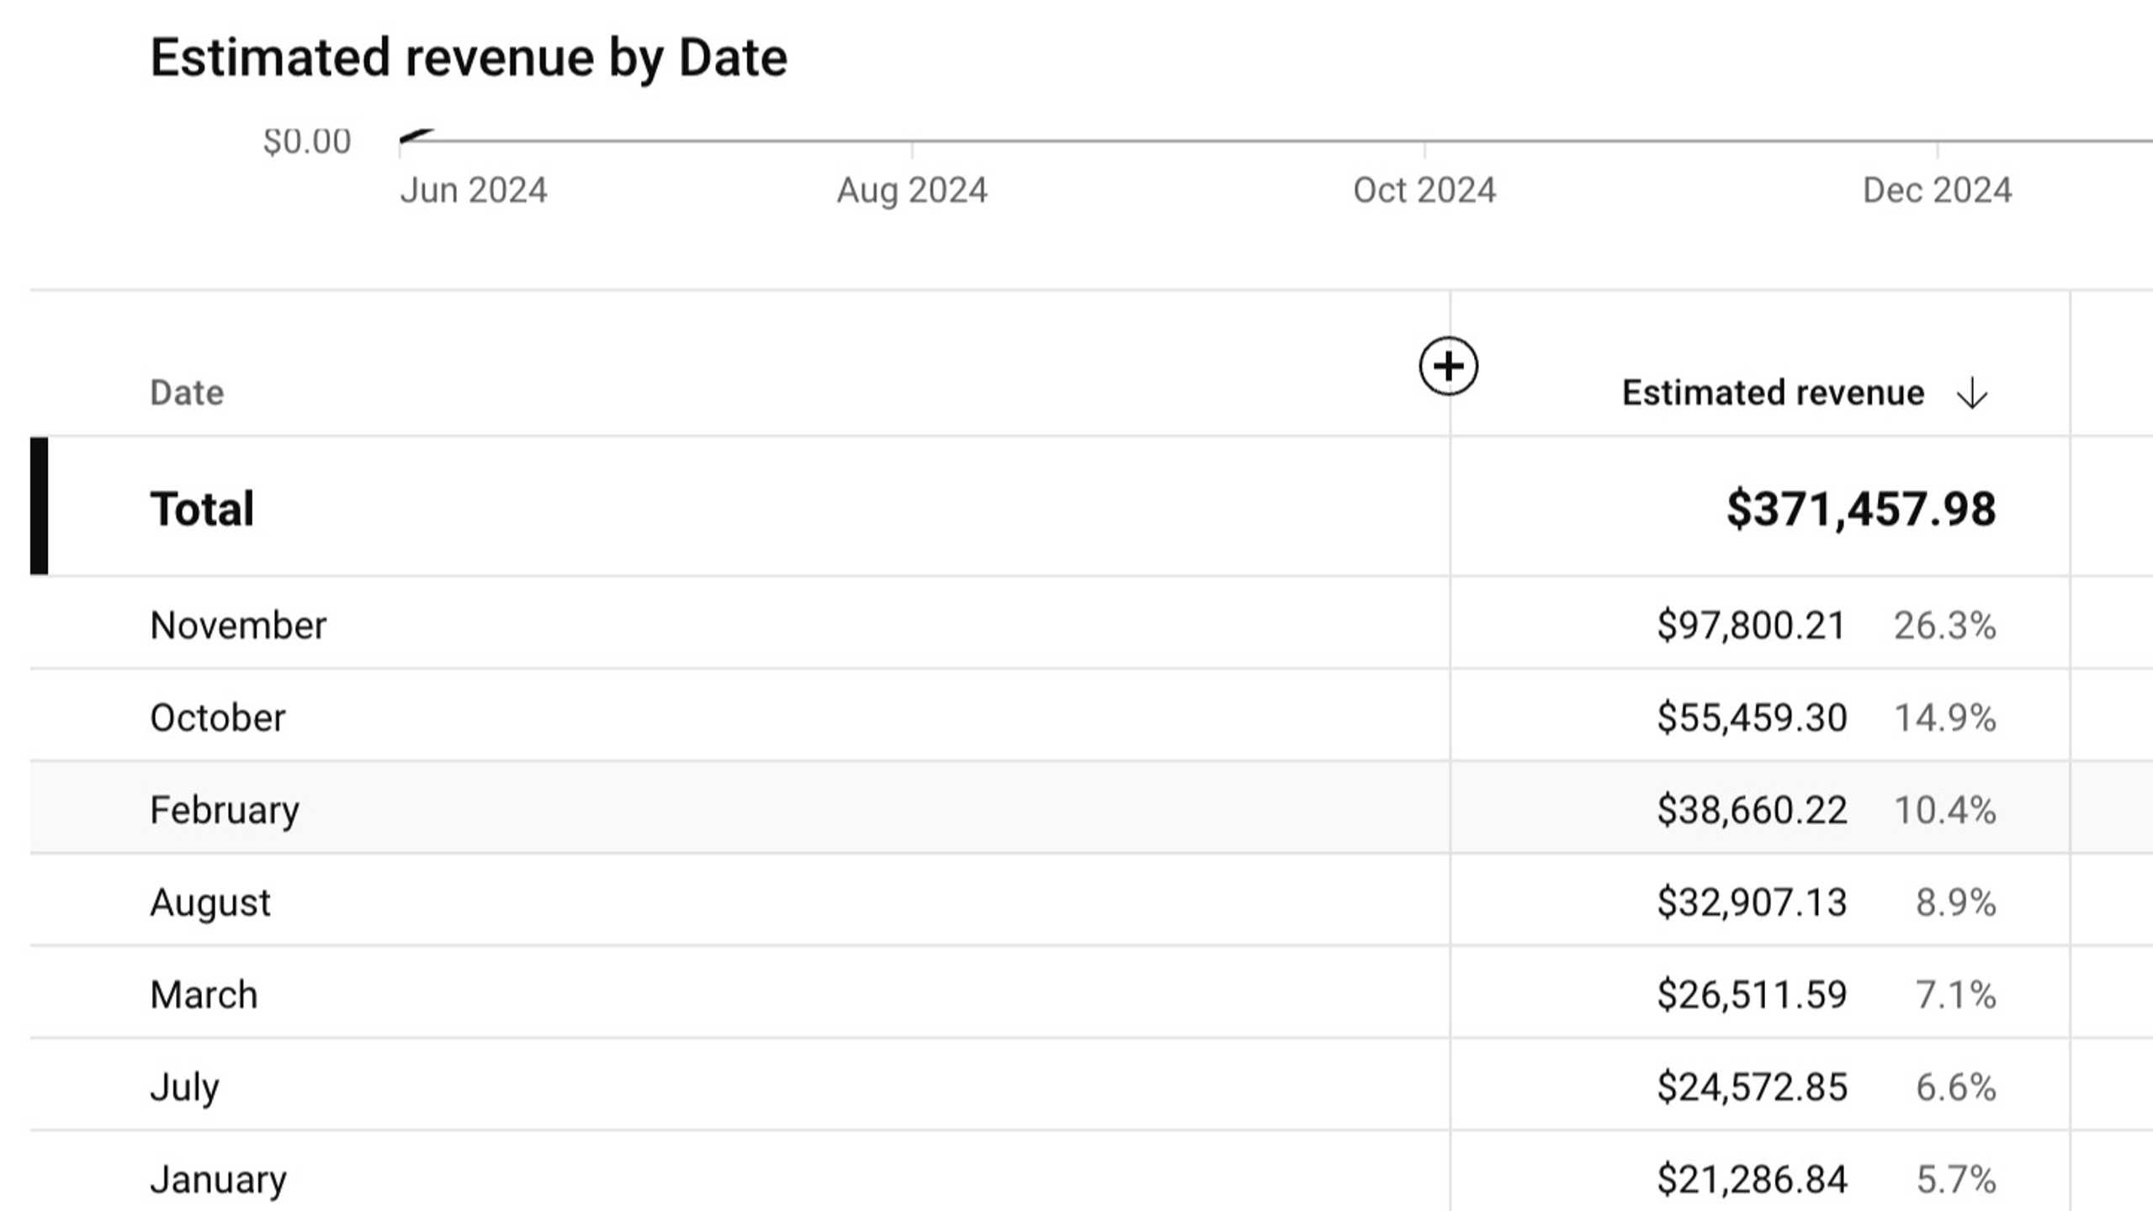Screen dimensions: 2153x1211
Task: Click the add metric plus icon
Action: 1448,366
